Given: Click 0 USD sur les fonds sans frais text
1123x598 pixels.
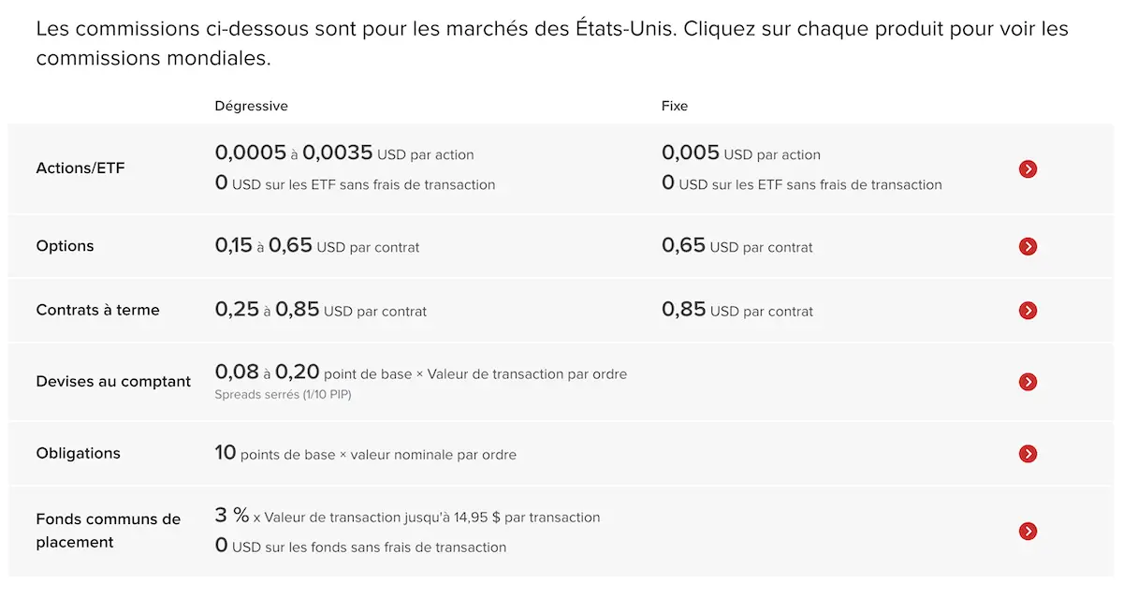Looking at the screenshot, I should point(361,546).
